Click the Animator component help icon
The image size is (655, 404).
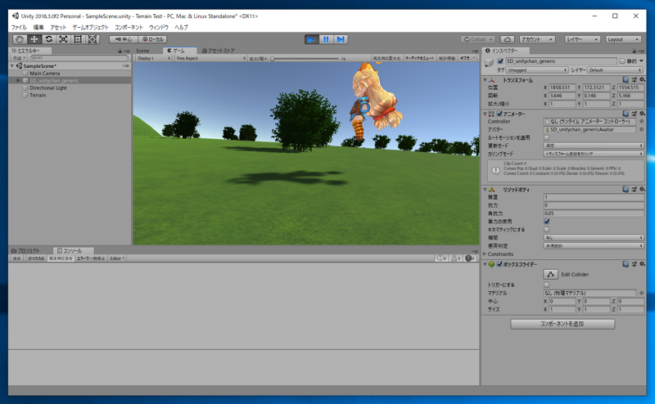pyautogui.click(x=626, y=114)
